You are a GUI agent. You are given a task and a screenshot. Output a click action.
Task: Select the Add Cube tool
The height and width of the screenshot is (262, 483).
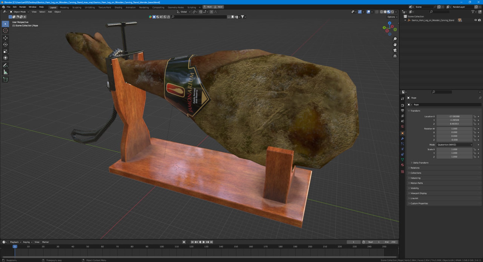tap(5, 80)
